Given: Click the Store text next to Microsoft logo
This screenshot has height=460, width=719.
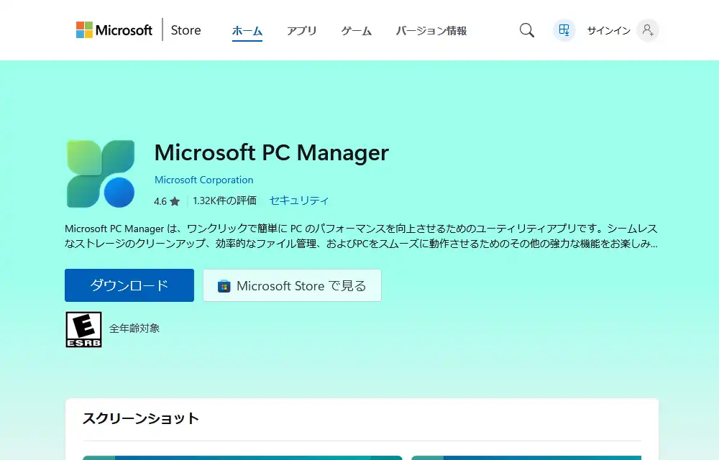Looking at the screenshot, I should point(185,30).
